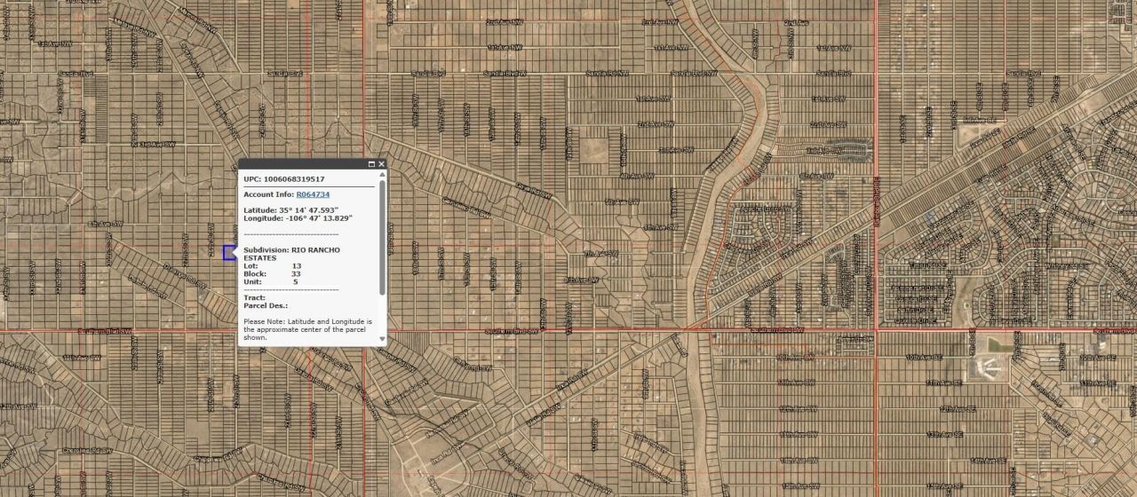Click the Lot value 13
1137x497 pixels.
click(297, 266)
